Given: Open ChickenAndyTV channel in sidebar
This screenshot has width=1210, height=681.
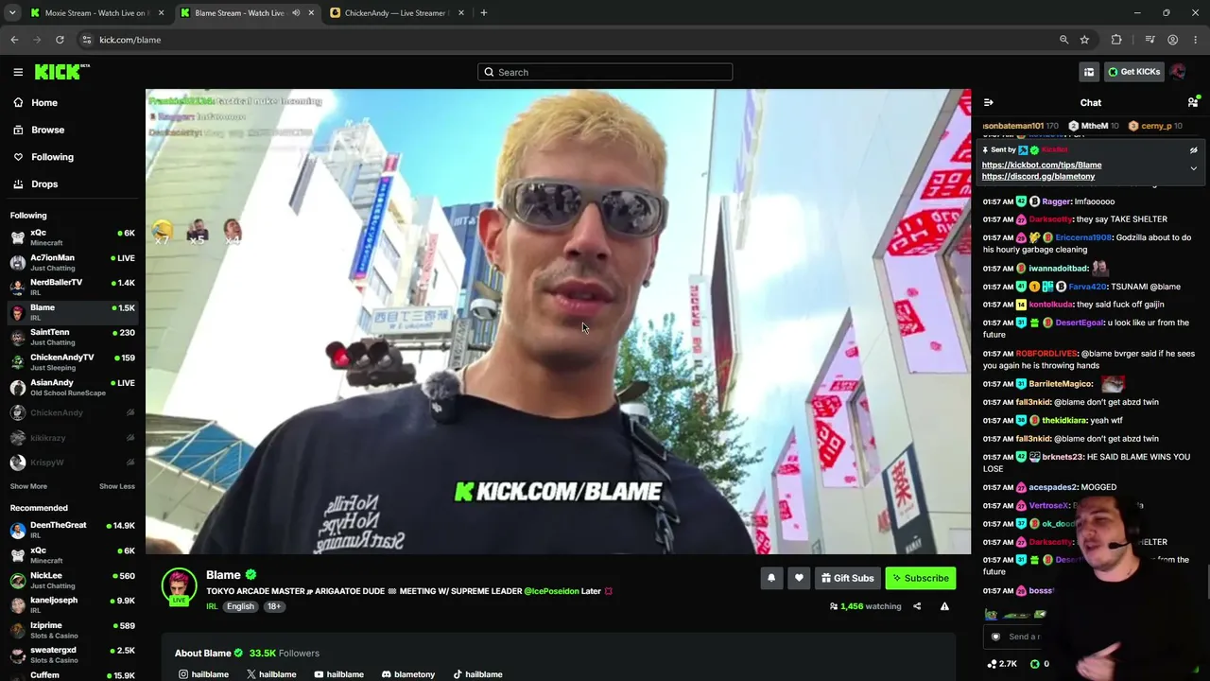Looking at the screenshot, I should [x=73, y=362].
